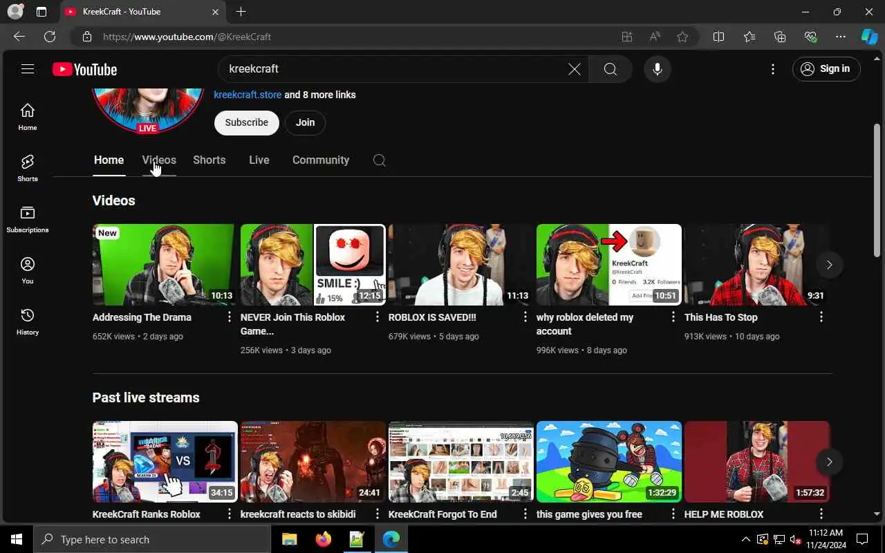Image resolution: width=885 pixels, height=553 pixels.
Task: Refresh the page in the browser
Action: [50, 37]
